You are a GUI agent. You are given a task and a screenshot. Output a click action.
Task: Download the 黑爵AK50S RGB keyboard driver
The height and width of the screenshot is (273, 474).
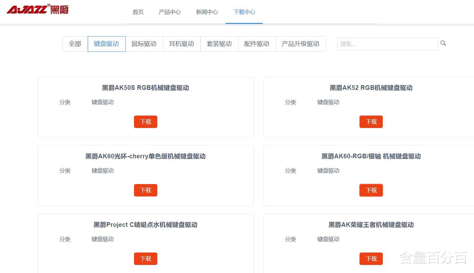coord(145,122)
